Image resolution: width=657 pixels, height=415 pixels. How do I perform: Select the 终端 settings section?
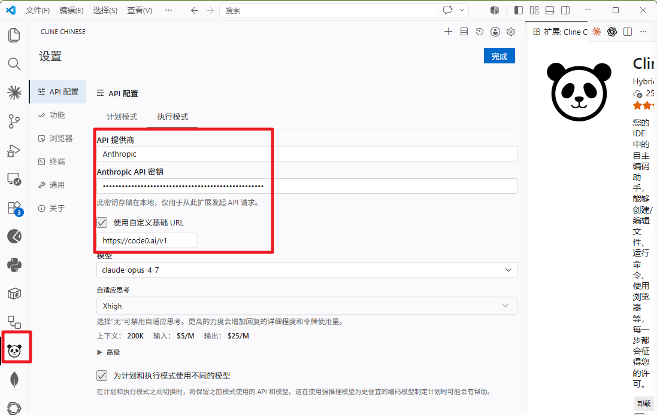click(58, 161)
